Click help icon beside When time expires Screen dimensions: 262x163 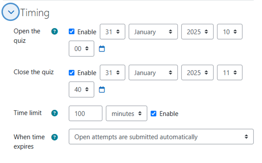pos(54,137)
